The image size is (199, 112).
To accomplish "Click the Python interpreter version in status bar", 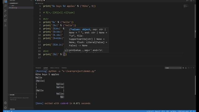I will [183, 111].
